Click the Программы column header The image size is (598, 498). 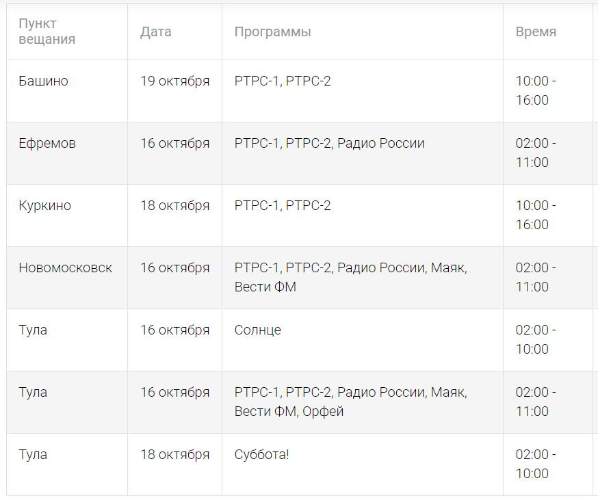pos(272,32)
